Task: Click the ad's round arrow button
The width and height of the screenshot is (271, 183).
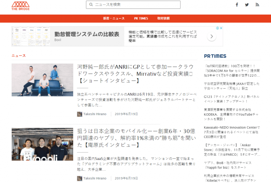Action: click(211, 37)
